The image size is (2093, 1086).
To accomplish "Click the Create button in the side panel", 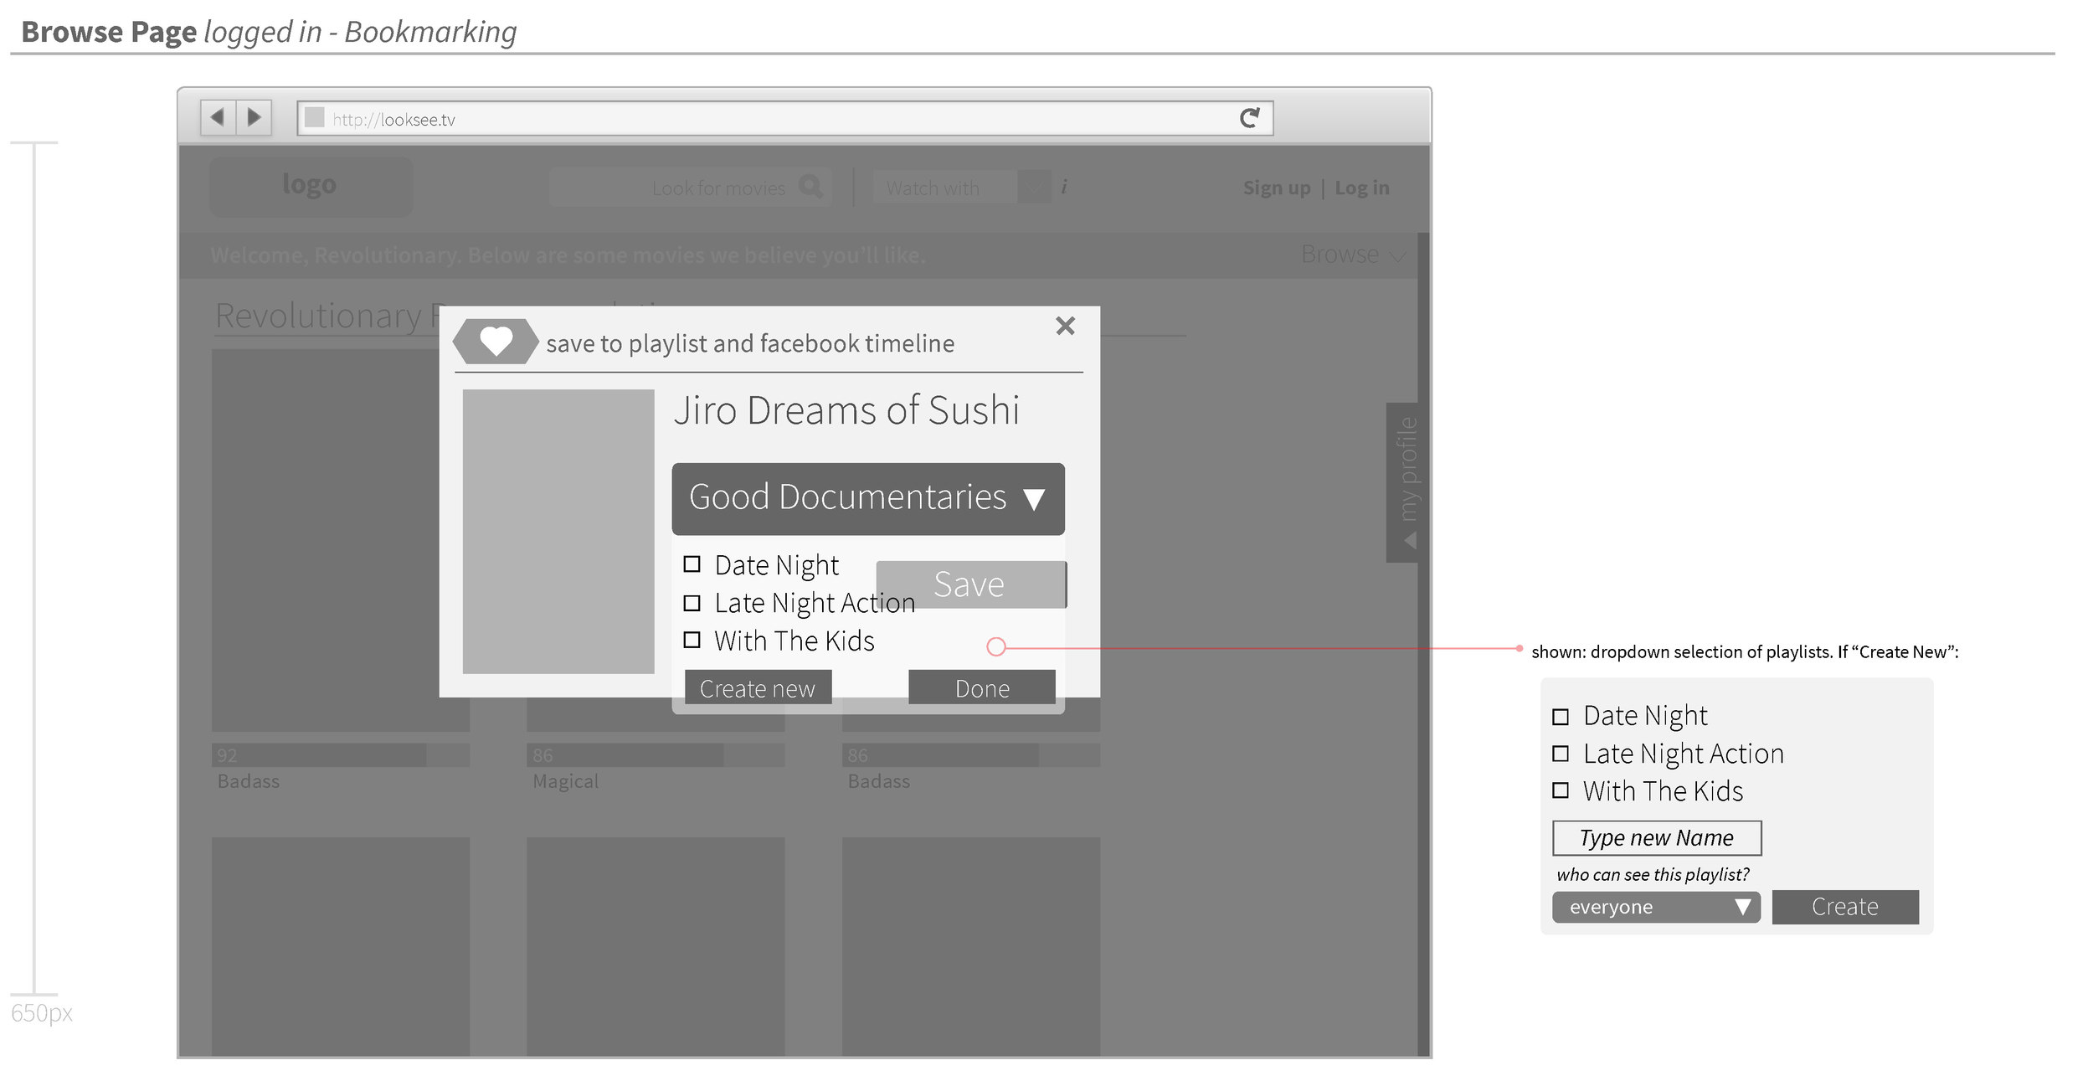I will coord(1845,907).
